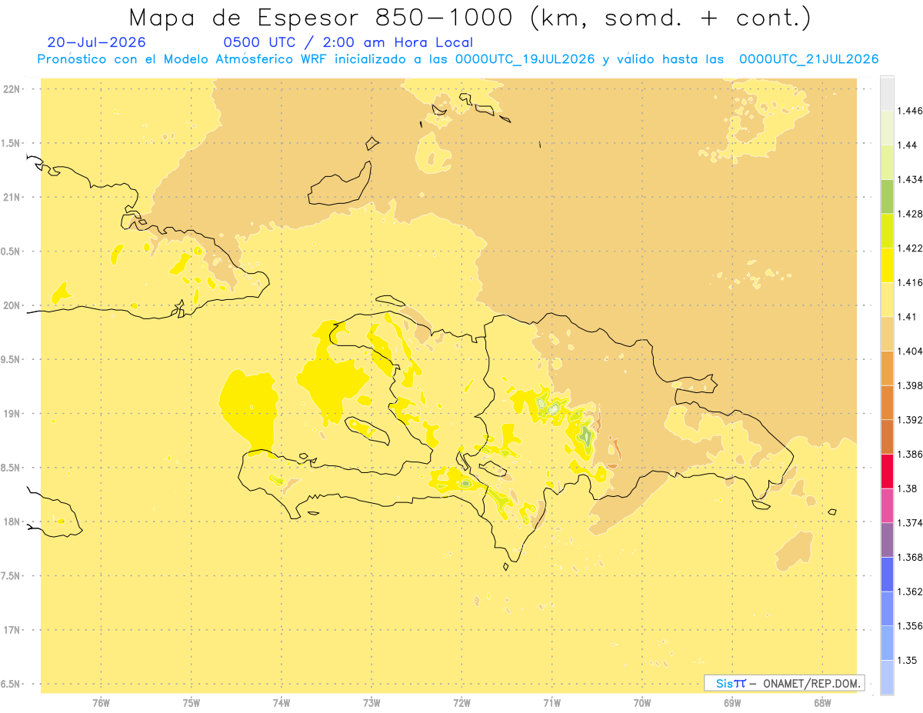Click the colorbar value "1.44"
Screen dimensions: 923x713
click(x=906, y=145)
